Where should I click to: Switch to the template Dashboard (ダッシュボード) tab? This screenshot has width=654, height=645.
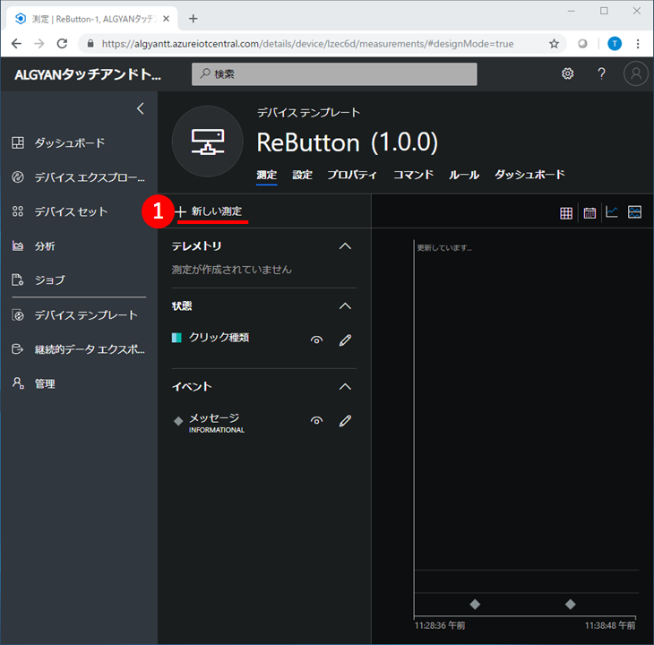tap(529, 175)
